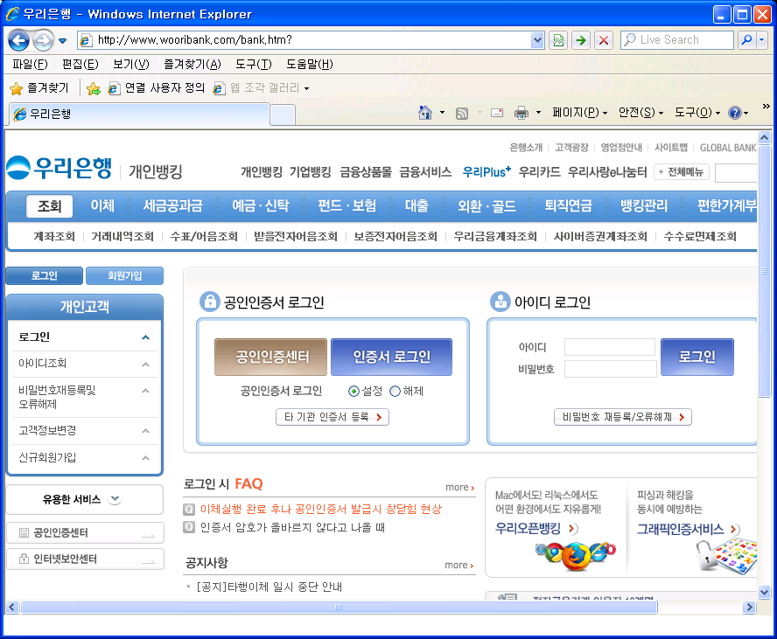Image resolution: width=777 pixels, height=639 pixels.
Task: Select the 우리은행 browser tab
Action: tap(140, 115)
